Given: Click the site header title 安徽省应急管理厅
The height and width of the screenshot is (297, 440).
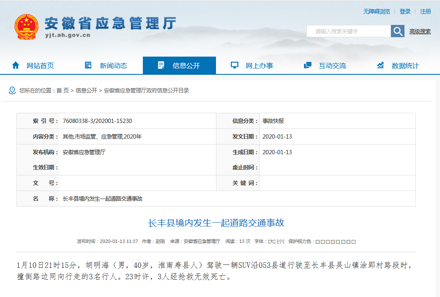Looking at the screenshot, I should tap(110, 23).
